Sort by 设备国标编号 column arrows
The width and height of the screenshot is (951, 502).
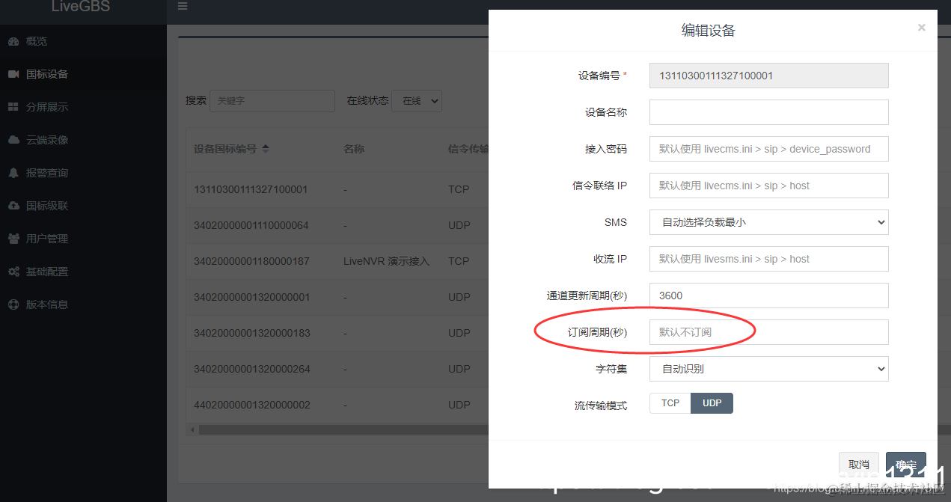[x=266, y=149]
